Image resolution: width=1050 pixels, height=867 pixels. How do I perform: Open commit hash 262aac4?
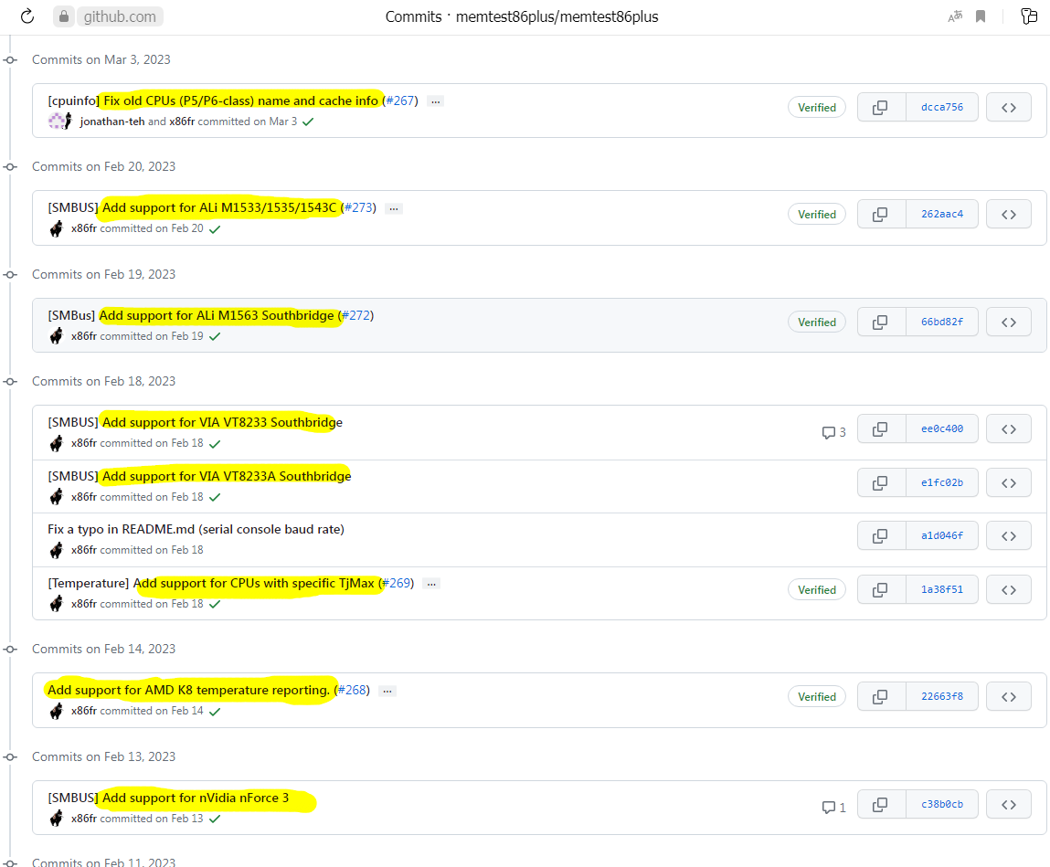[941, 215]
